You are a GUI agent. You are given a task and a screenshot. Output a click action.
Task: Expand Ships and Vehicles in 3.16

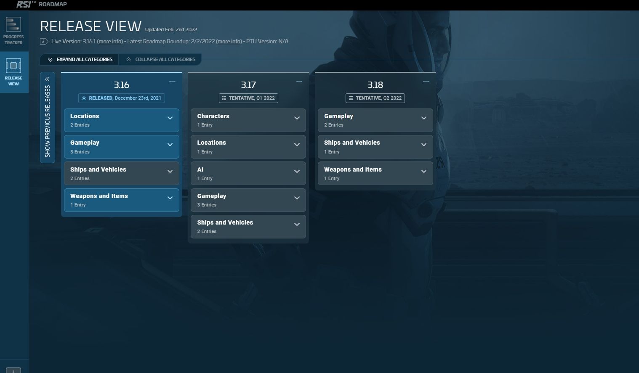[122, 173]
